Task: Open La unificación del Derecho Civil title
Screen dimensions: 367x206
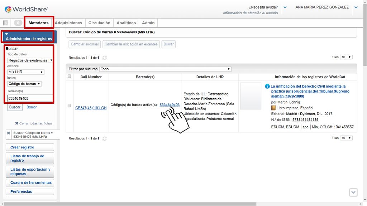Action: coord(310,91)
